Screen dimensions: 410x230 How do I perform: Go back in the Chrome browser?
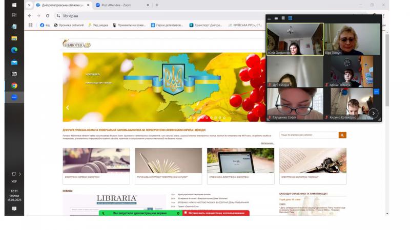(30, 16)
